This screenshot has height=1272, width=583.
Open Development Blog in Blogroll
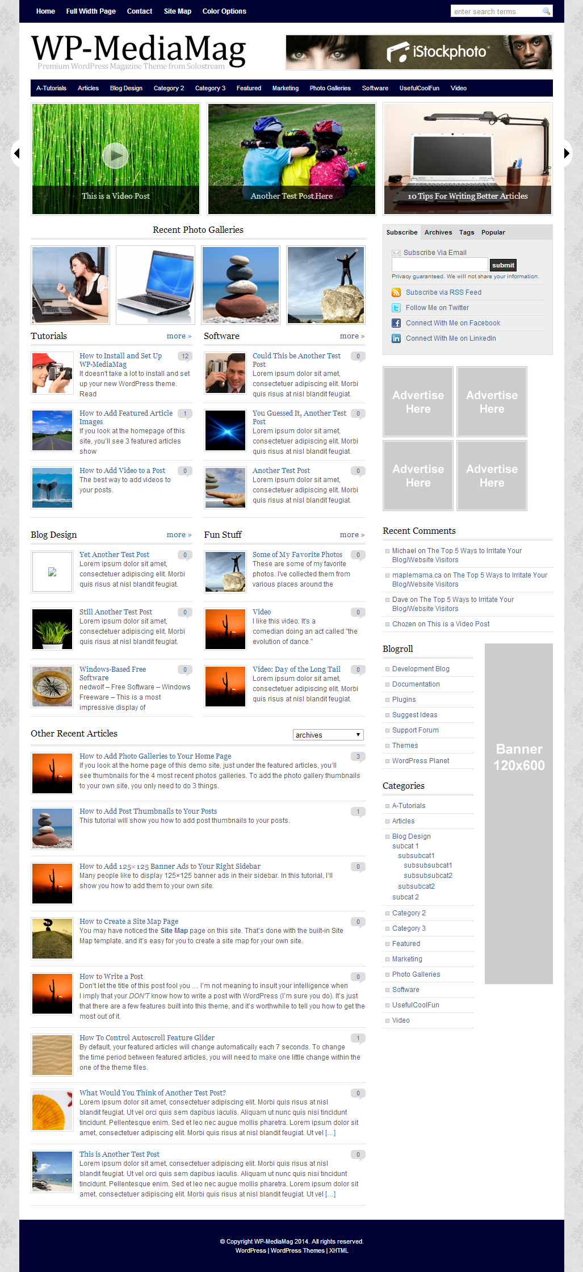click(421, 669)
